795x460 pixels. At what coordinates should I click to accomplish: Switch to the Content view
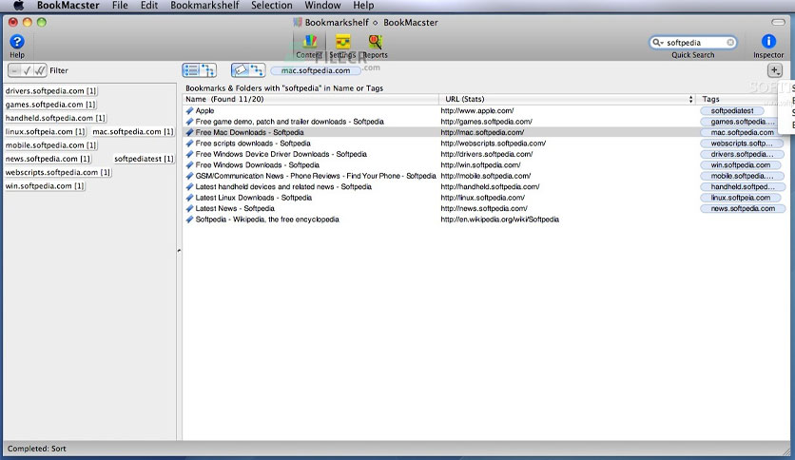coord(309,47)
